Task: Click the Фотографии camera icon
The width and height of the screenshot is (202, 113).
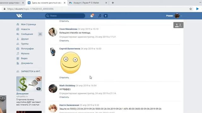Action: pyautogui.click(x=18, y=49)
